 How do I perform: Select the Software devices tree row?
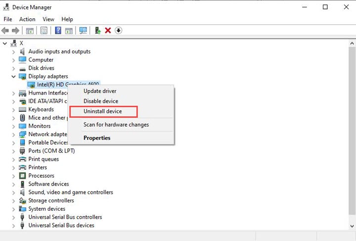coord(48,184)
